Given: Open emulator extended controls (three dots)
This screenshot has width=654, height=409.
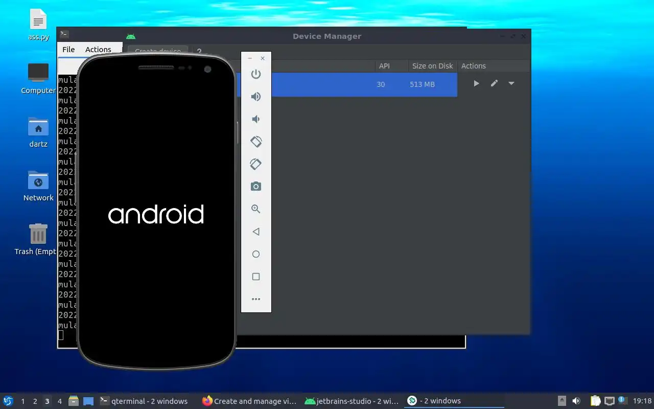Looking at the screenshot, I should 256,299.
